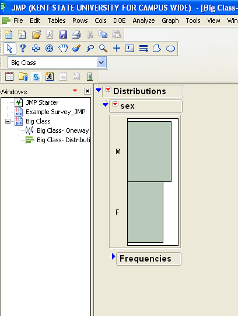Activate the brush tool

[x=76, y=49]
